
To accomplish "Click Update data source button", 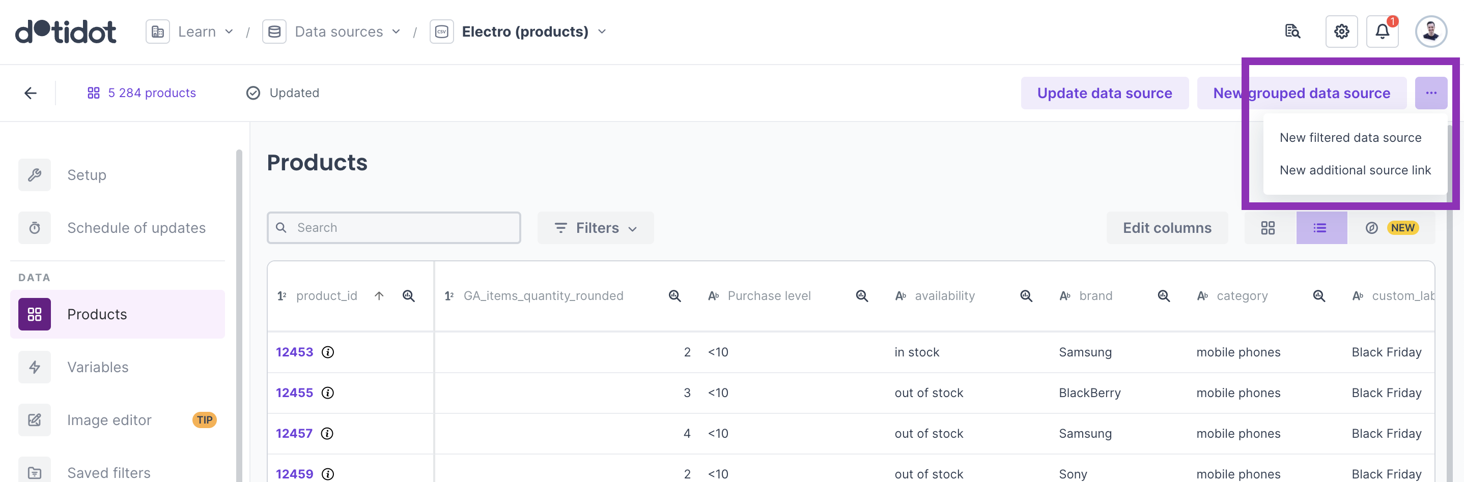I will (1104, 93).
